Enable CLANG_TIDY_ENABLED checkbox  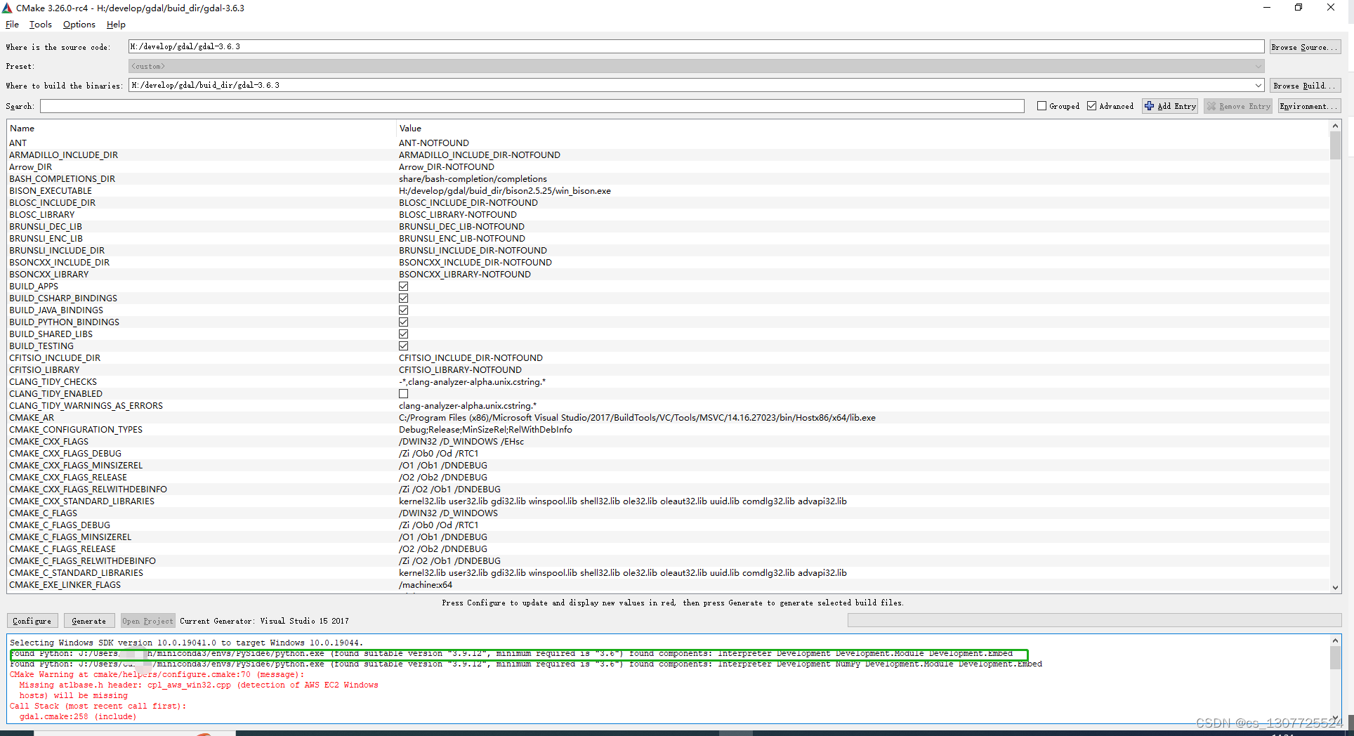pos(403,394)
